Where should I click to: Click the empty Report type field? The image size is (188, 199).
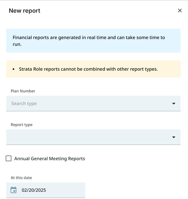click(88, 137)
